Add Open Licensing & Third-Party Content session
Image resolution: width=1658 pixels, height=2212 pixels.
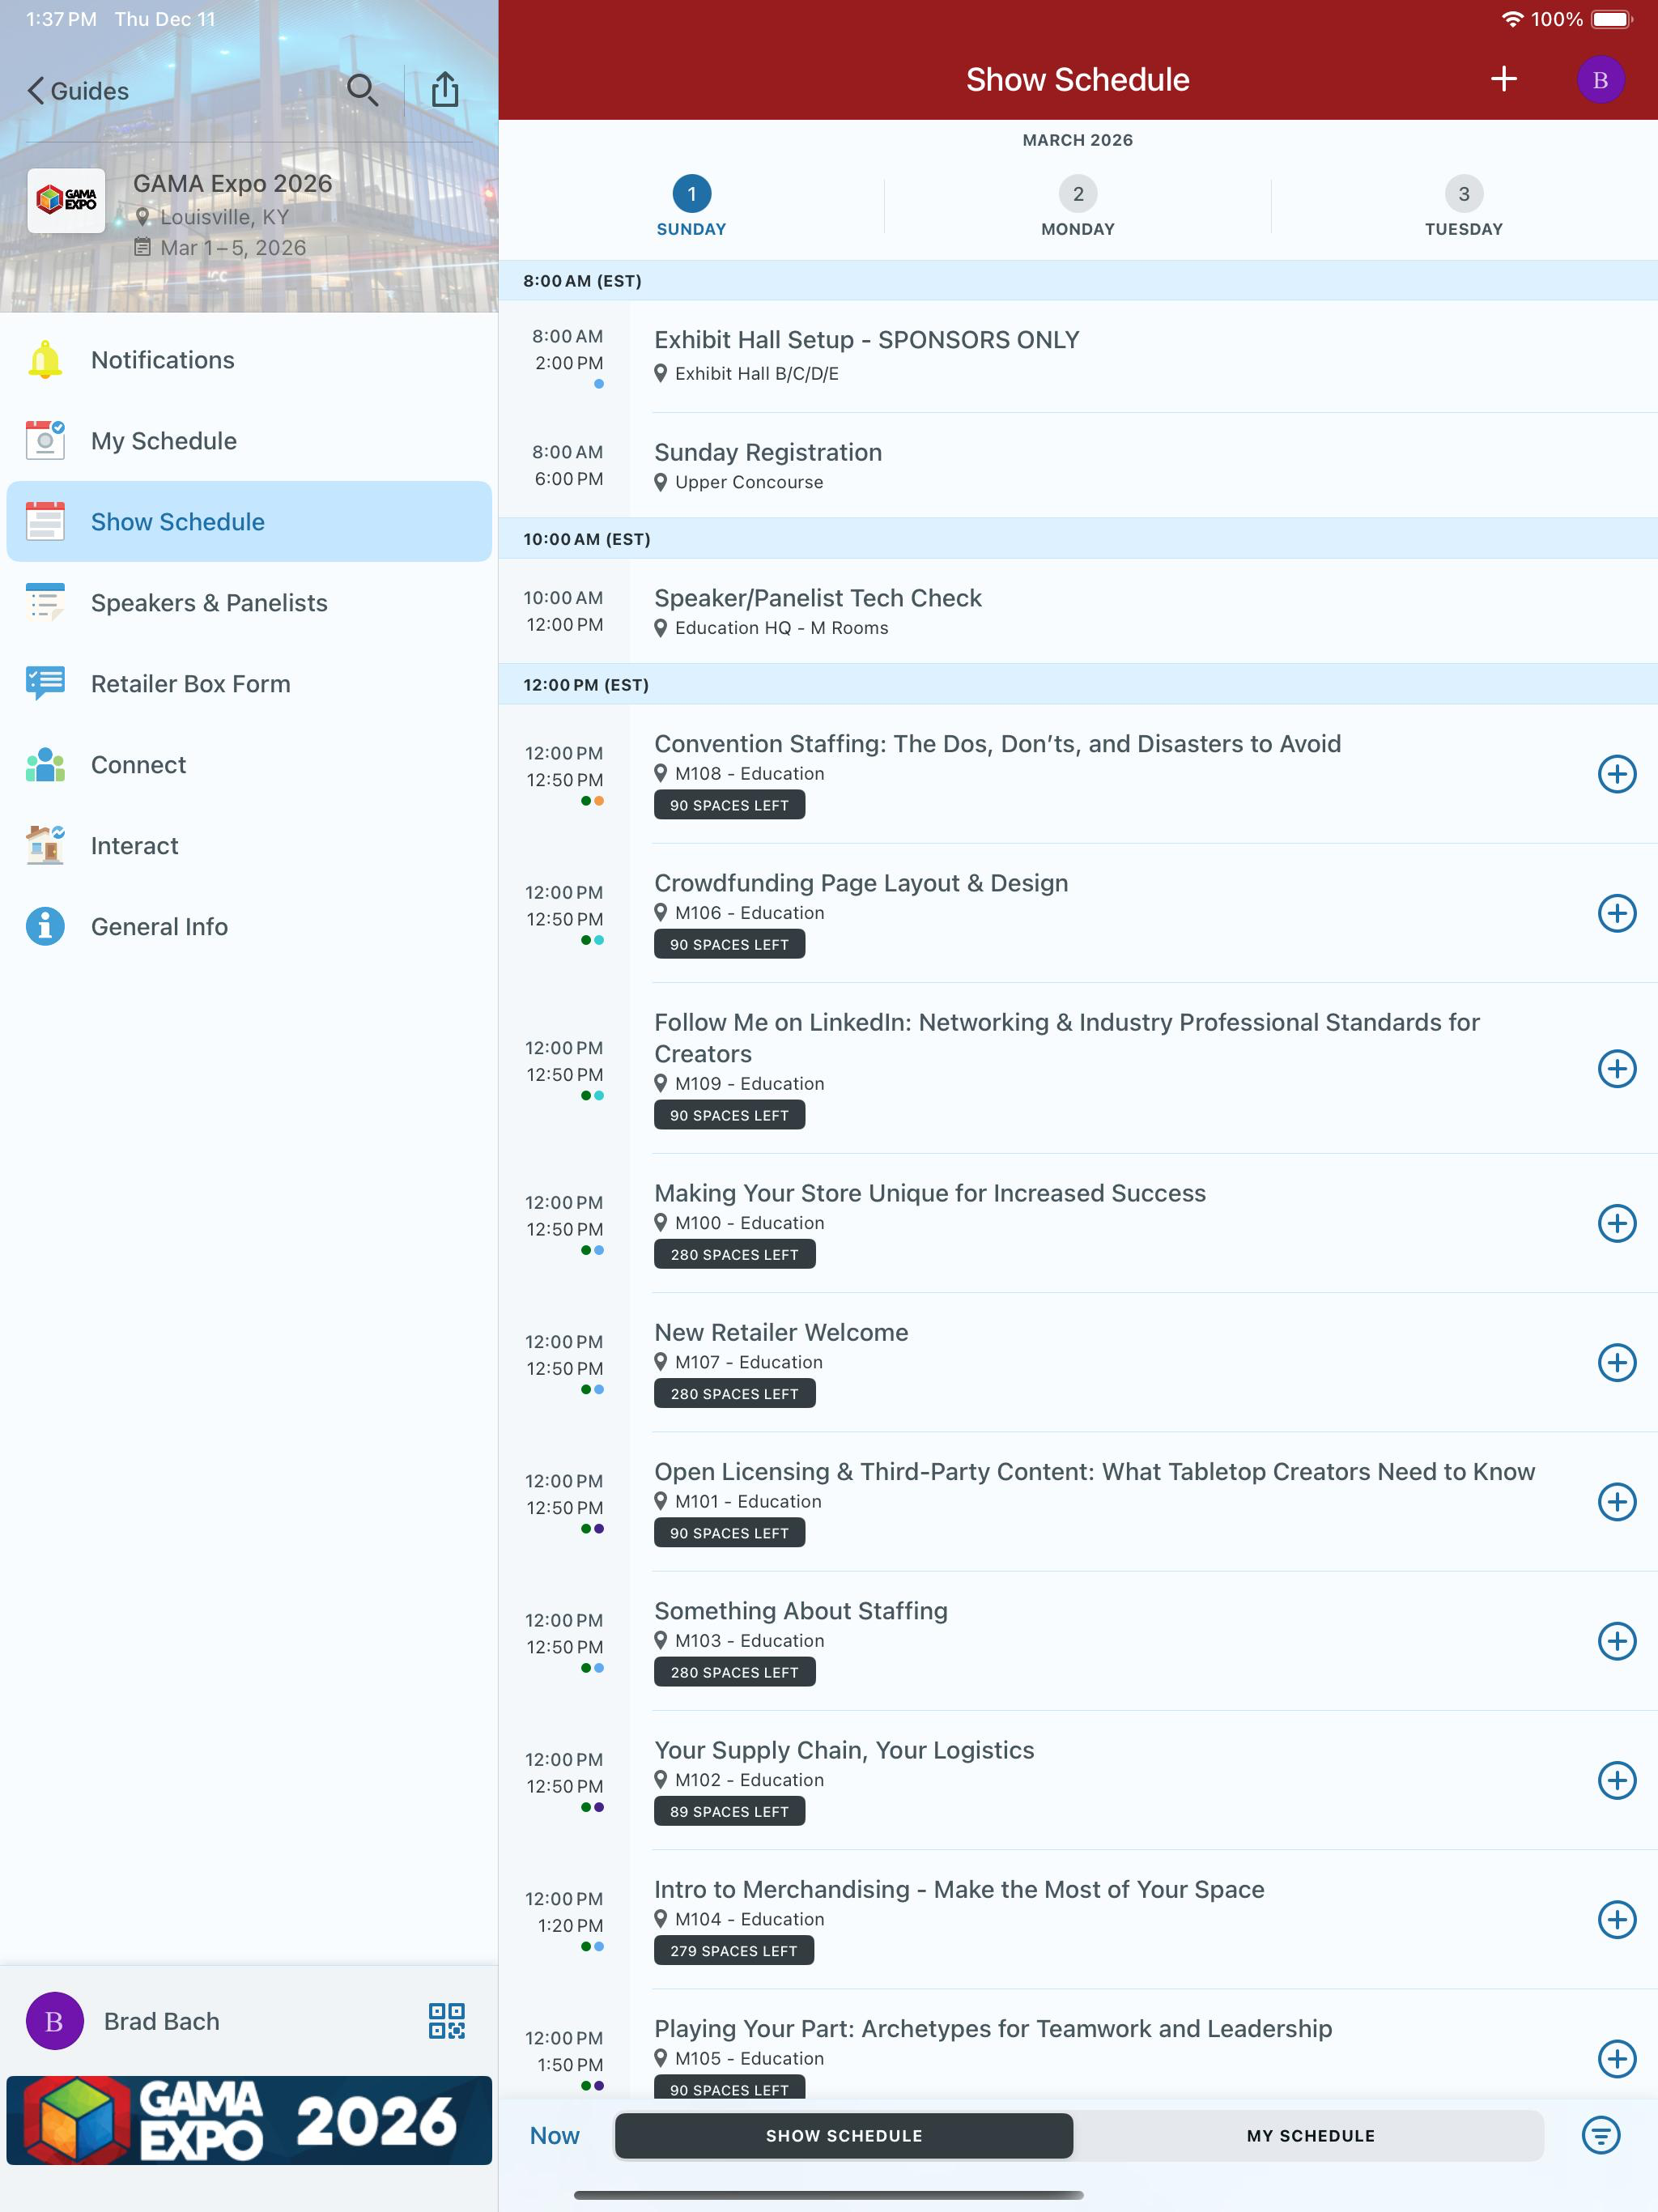tap(1616, 1501)
